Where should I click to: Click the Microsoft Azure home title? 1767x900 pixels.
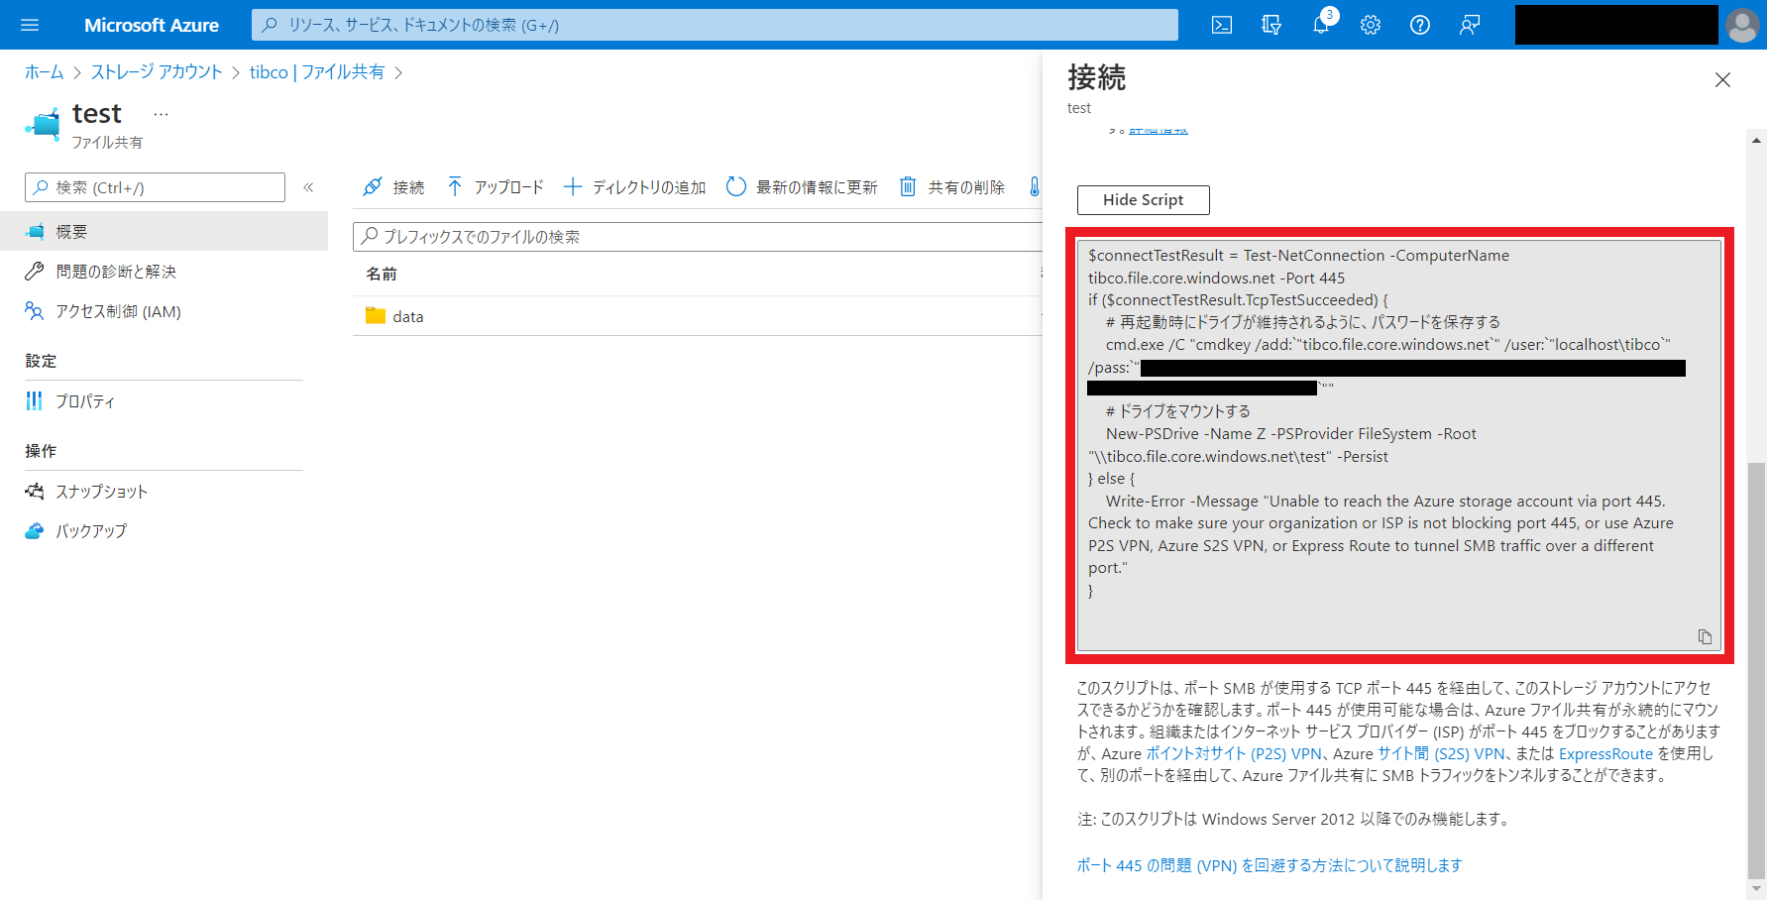coord(152,25)
